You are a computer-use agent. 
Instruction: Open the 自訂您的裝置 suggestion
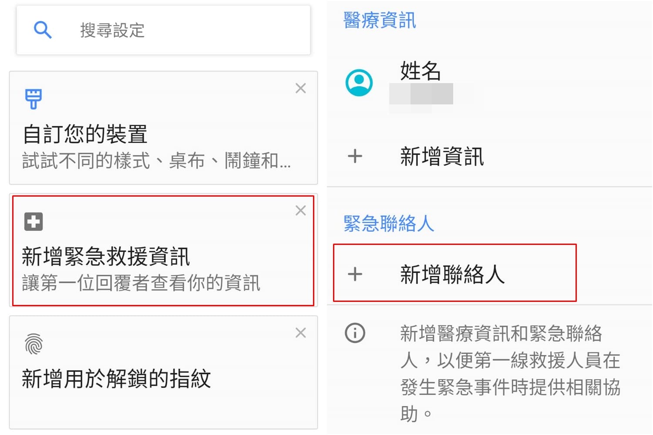(x=163, y=128)
